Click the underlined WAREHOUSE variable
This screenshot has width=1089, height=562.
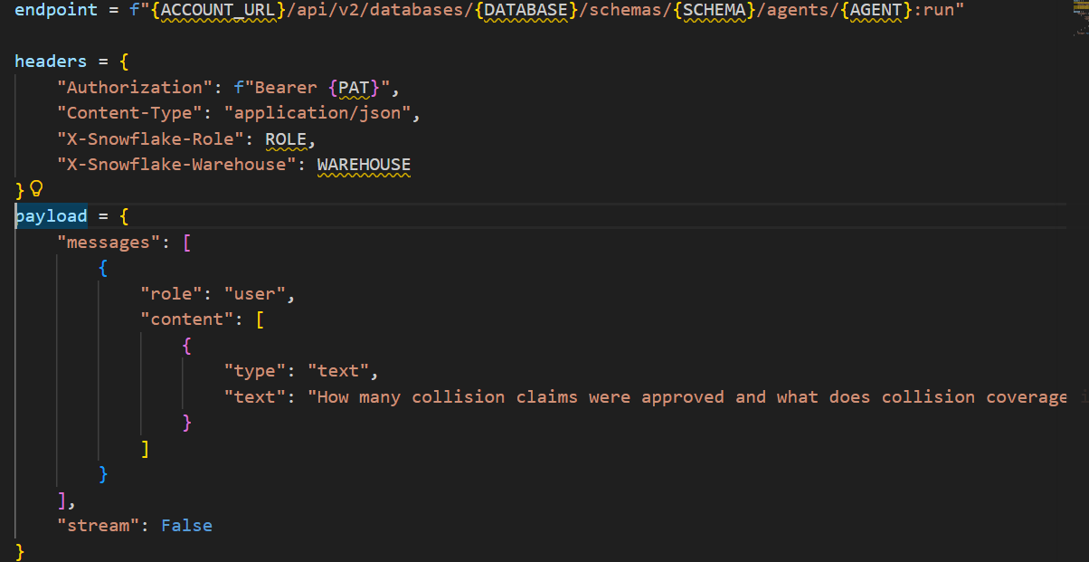point(363,165)
